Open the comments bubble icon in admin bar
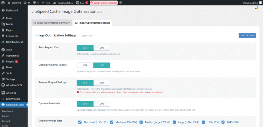This screenshot has width=263, height=127. pyautogui.click(x=35, y=3)
